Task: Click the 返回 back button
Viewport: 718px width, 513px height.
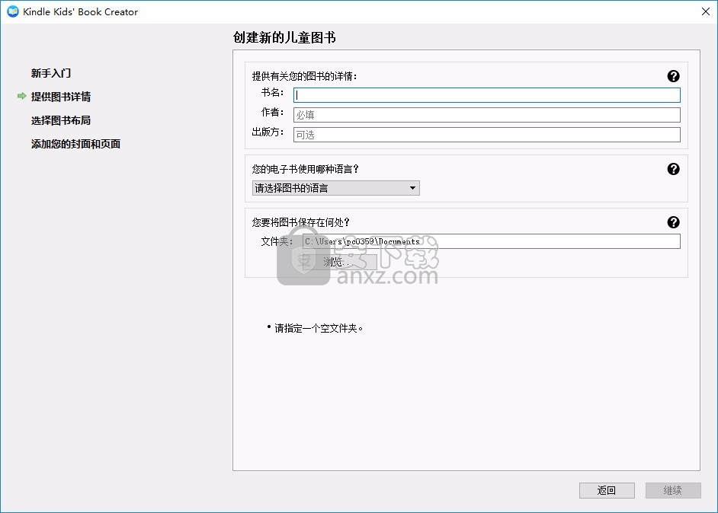Action: 607,490
